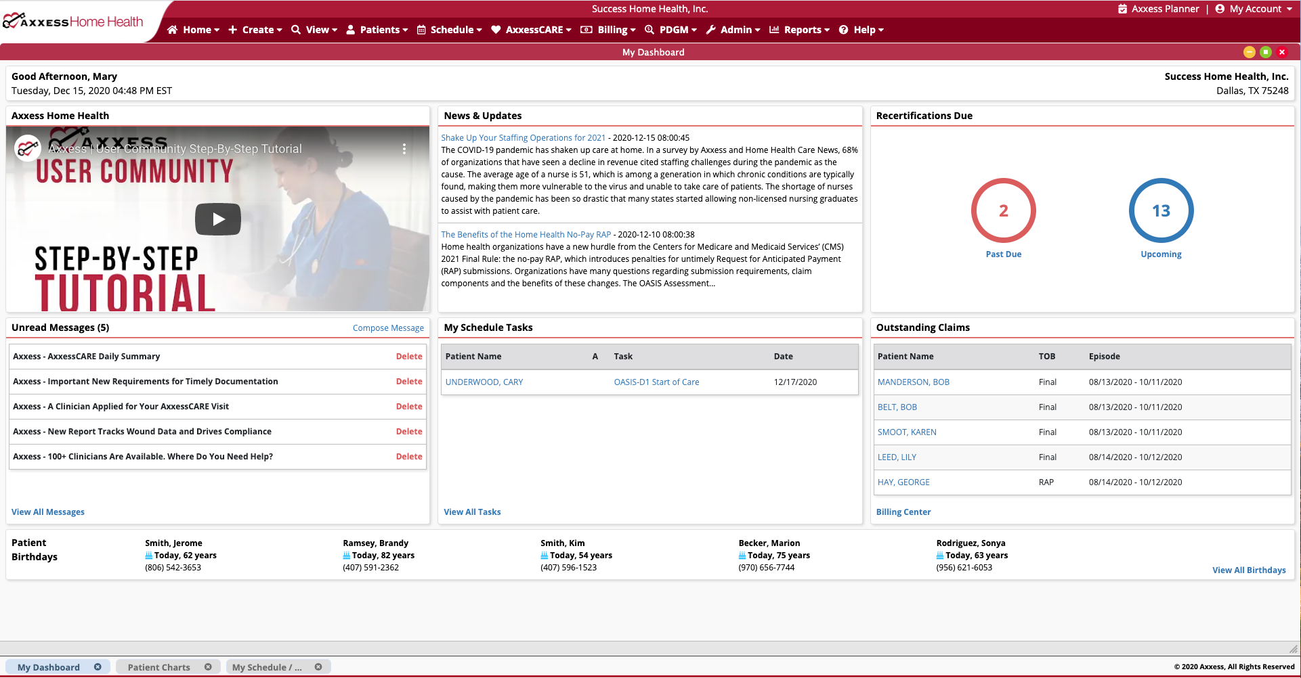Click the Past Due recertifications circle

point(1004,210)
